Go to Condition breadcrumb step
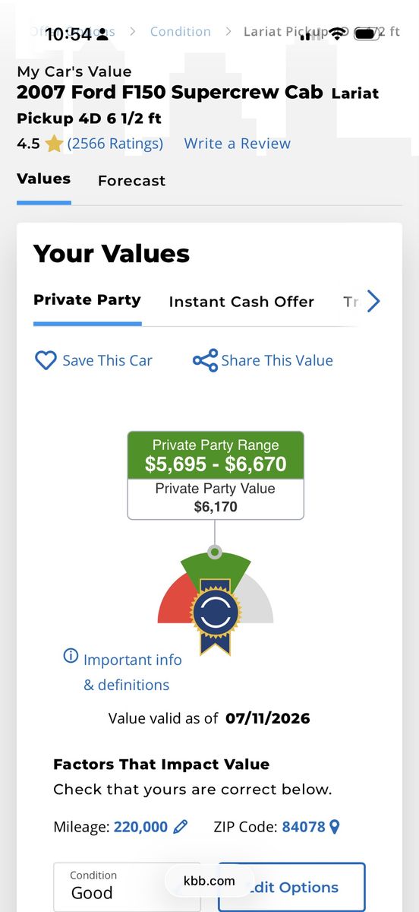Image resolution: width=419 pixels, height=912 pixels. (181, 31)
